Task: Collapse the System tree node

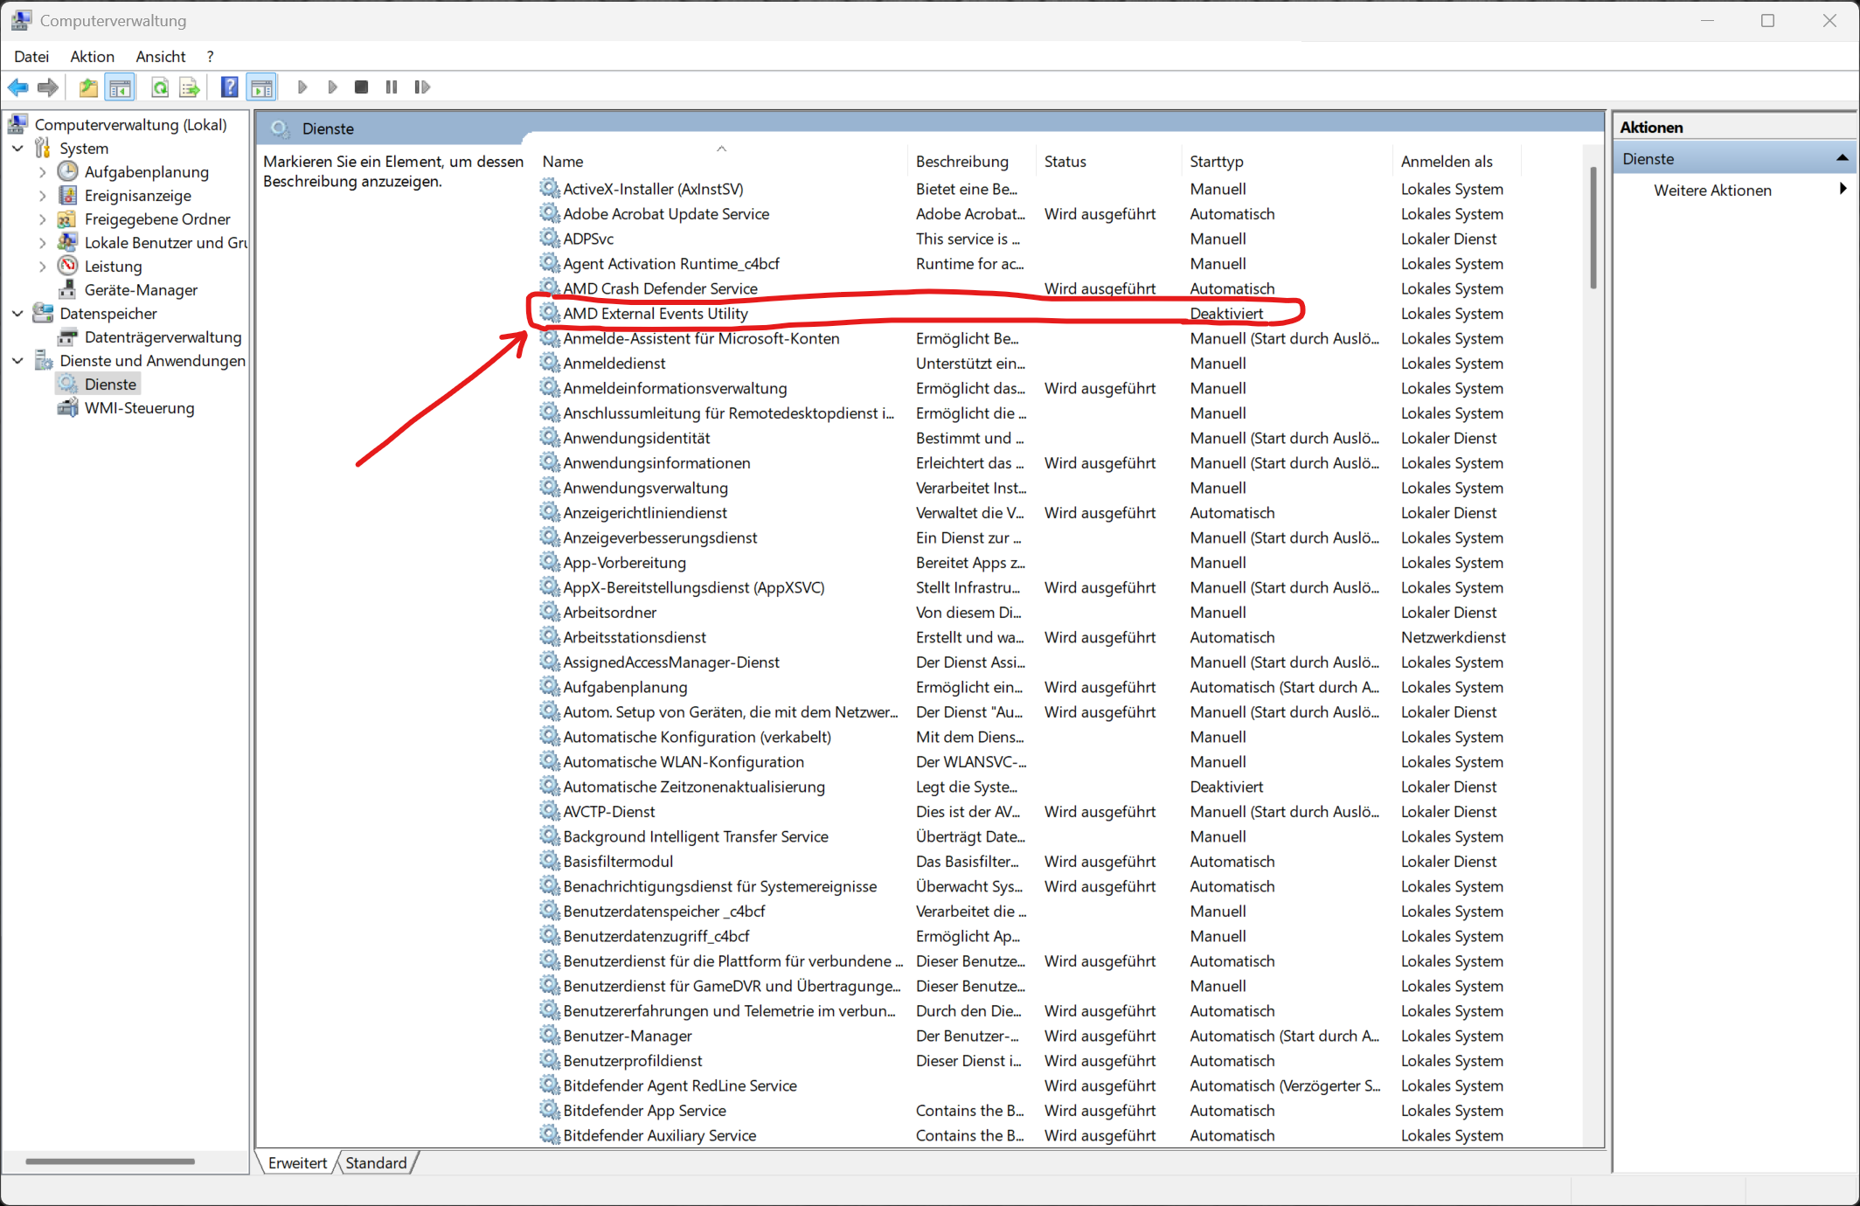Action: (x=17, y=149)
